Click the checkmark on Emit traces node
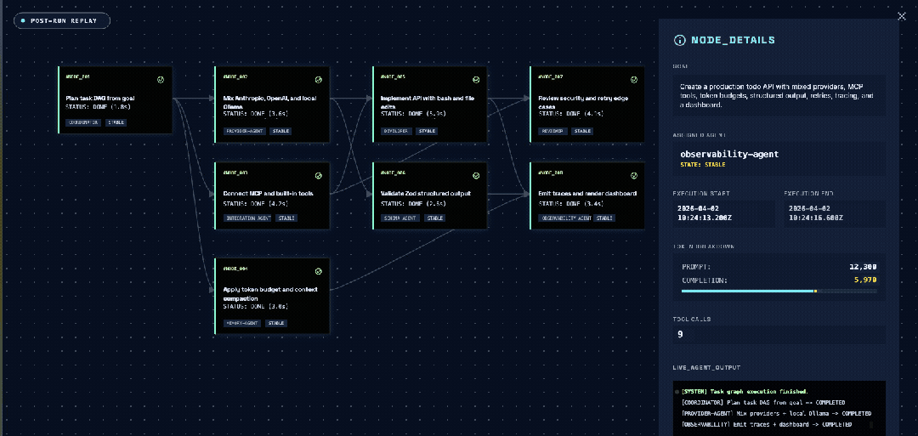918x436 pixels. (633, 176)
